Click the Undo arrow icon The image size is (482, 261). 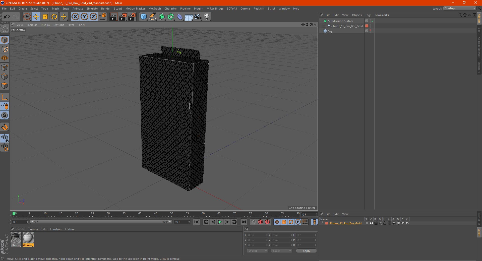click(x=7, y=17)
